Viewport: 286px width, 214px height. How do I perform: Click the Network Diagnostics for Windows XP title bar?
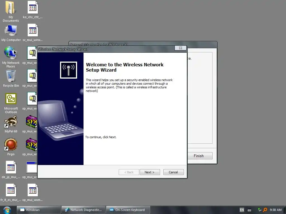[x=143, y=43]
